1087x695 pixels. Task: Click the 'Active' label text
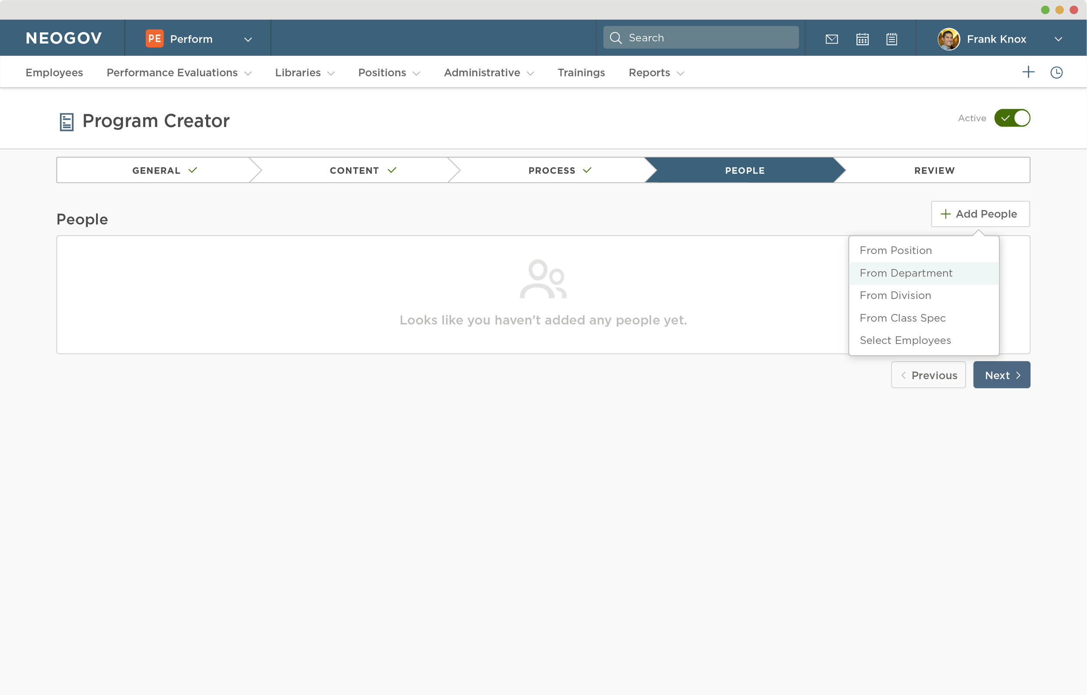pos(972,118)
